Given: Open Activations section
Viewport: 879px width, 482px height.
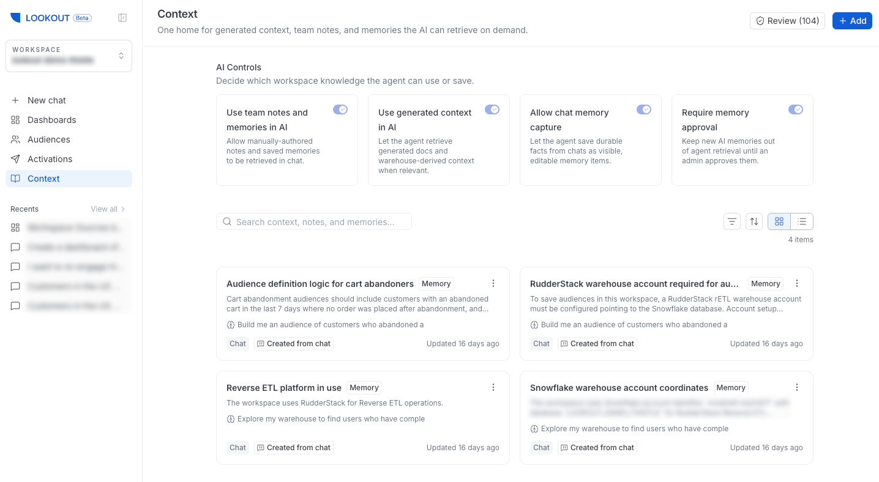Looking at the screenshot, I should pos(69,159).
